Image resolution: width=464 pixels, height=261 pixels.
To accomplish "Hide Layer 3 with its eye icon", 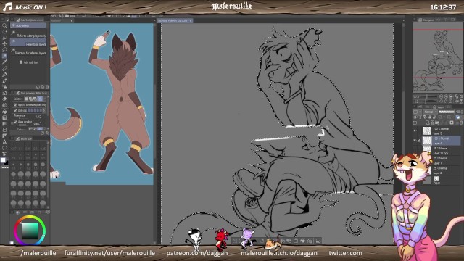I will (415, 130).
